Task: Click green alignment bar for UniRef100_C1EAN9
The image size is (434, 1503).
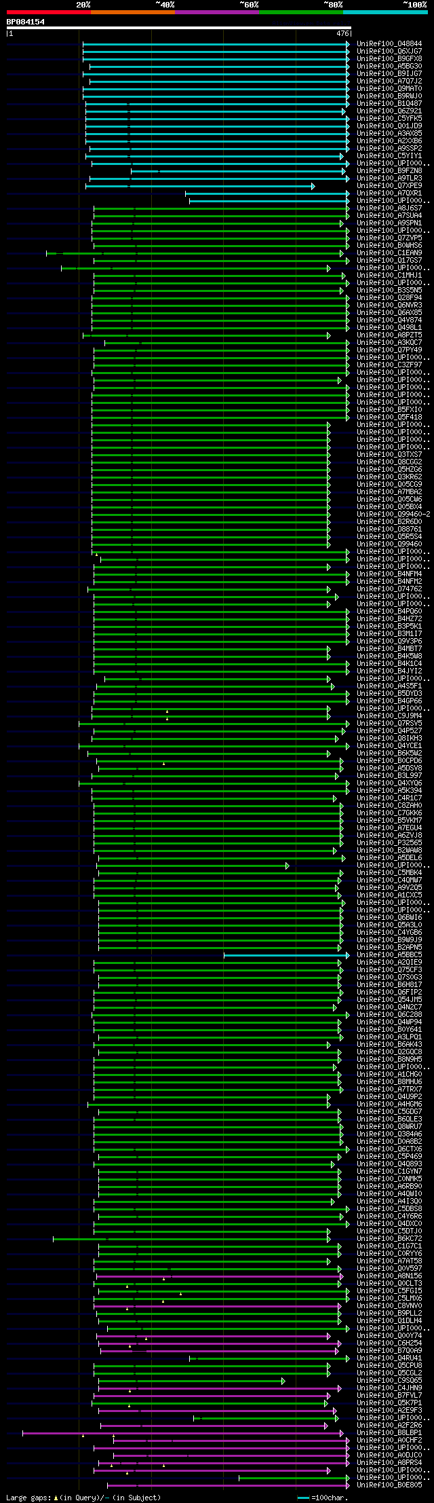Action: pyautogui.click(x=195, y=253)
